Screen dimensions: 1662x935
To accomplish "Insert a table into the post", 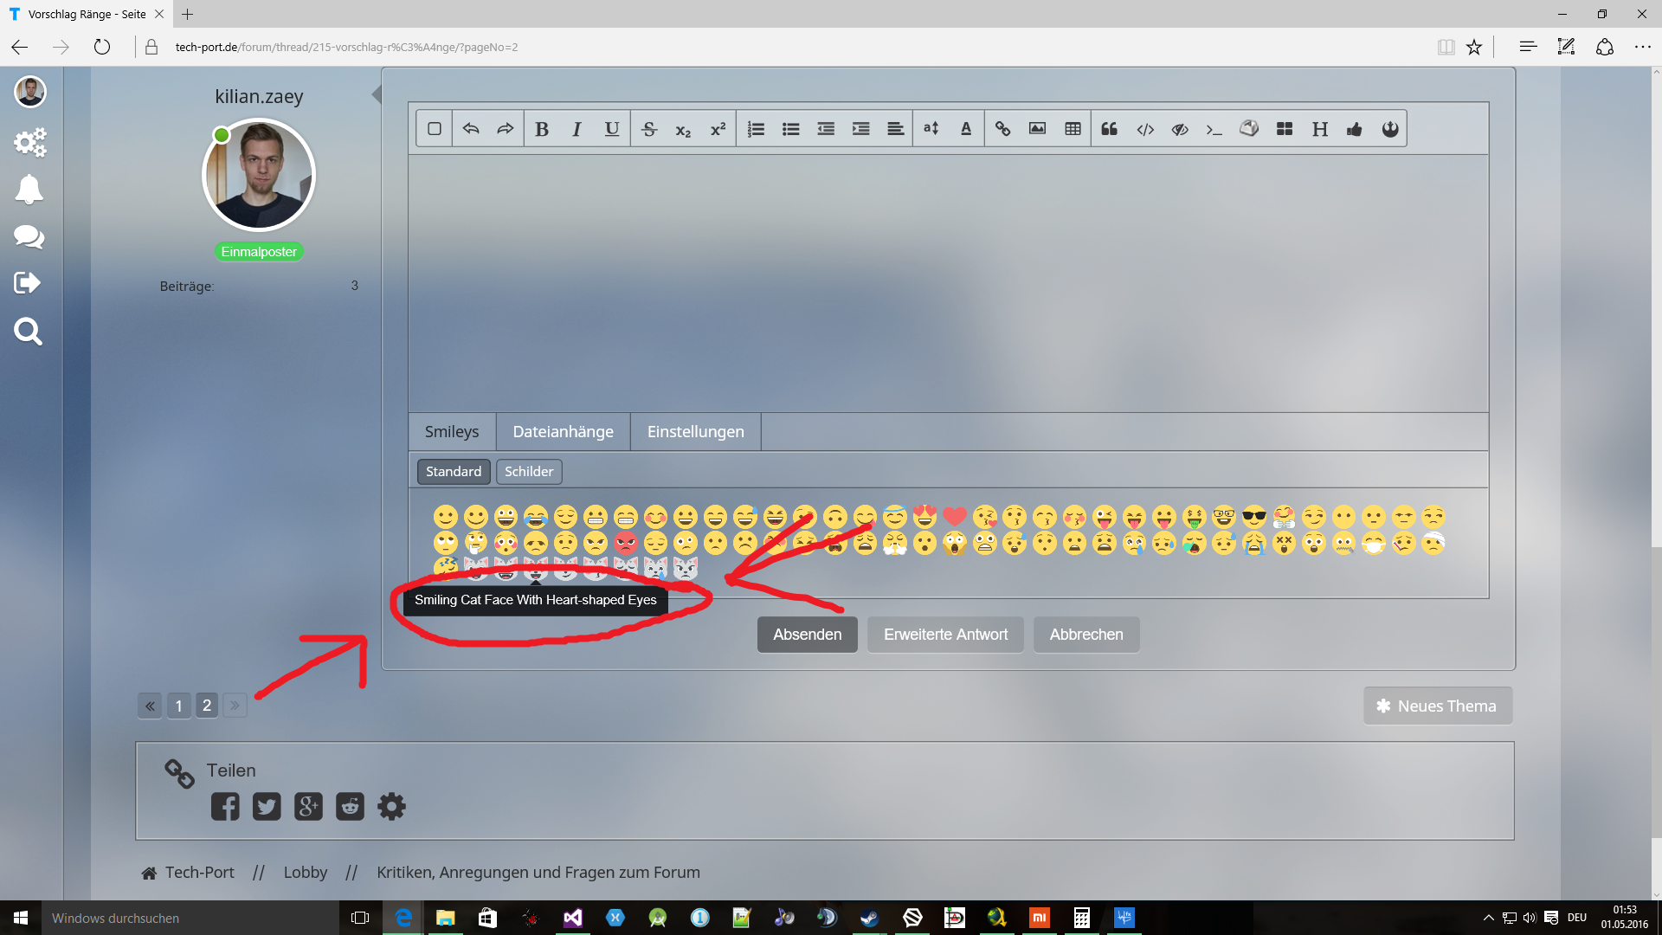I will (x=1073, y=129).
